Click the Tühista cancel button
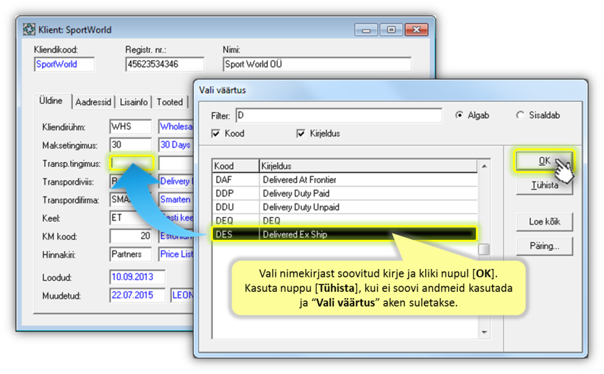The width and height of the screenshot is (604, 374). click(544, 186)
